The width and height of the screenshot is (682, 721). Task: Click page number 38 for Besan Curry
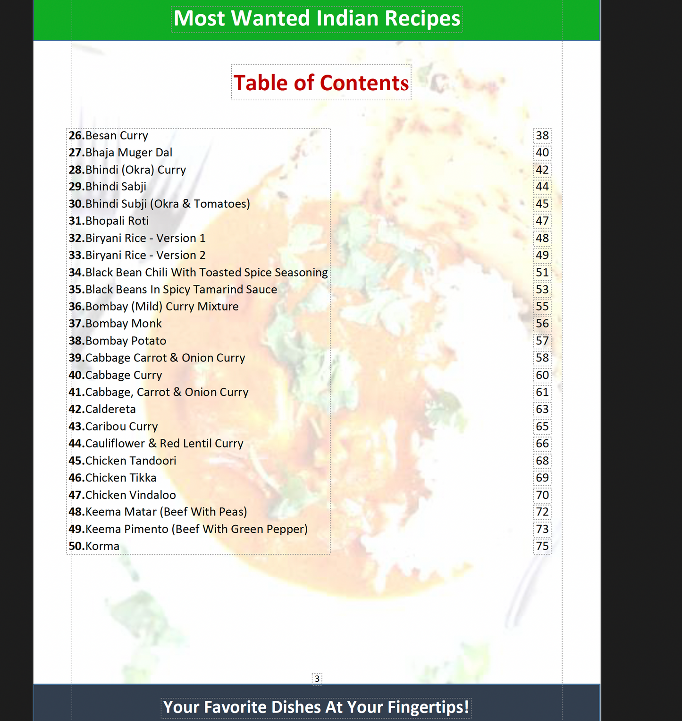coord(542,136)
